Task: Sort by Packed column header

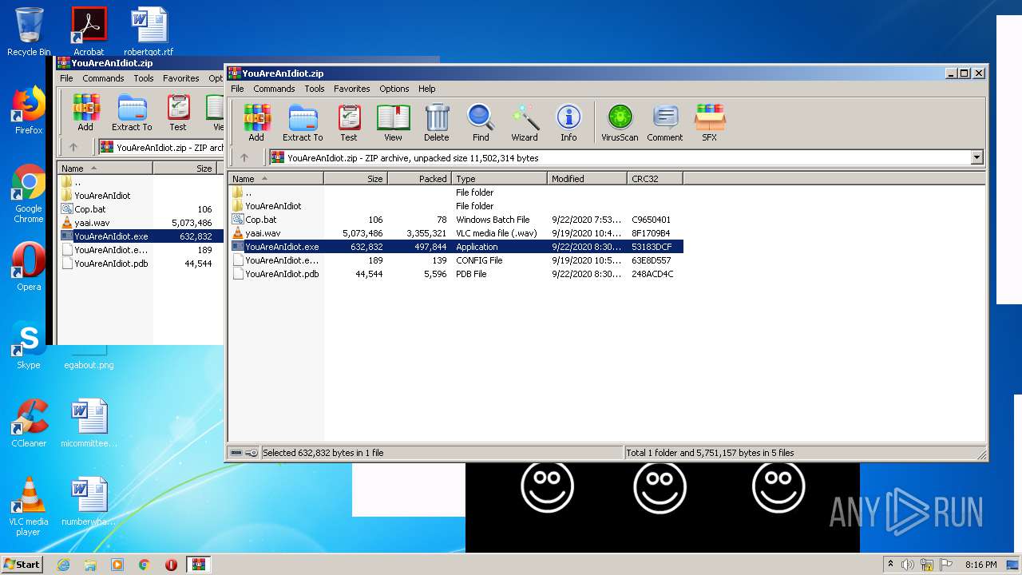Action: pos(420,179)
